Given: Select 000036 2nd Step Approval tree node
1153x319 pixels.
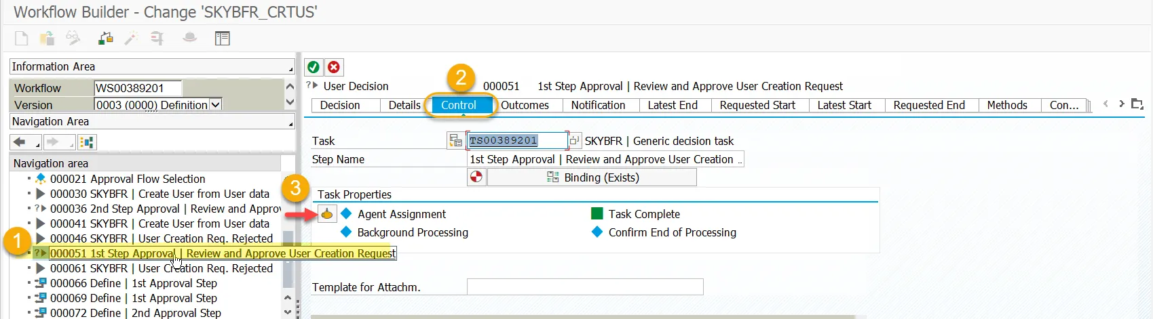Looking at the screenshot, I should coord(166,209).
